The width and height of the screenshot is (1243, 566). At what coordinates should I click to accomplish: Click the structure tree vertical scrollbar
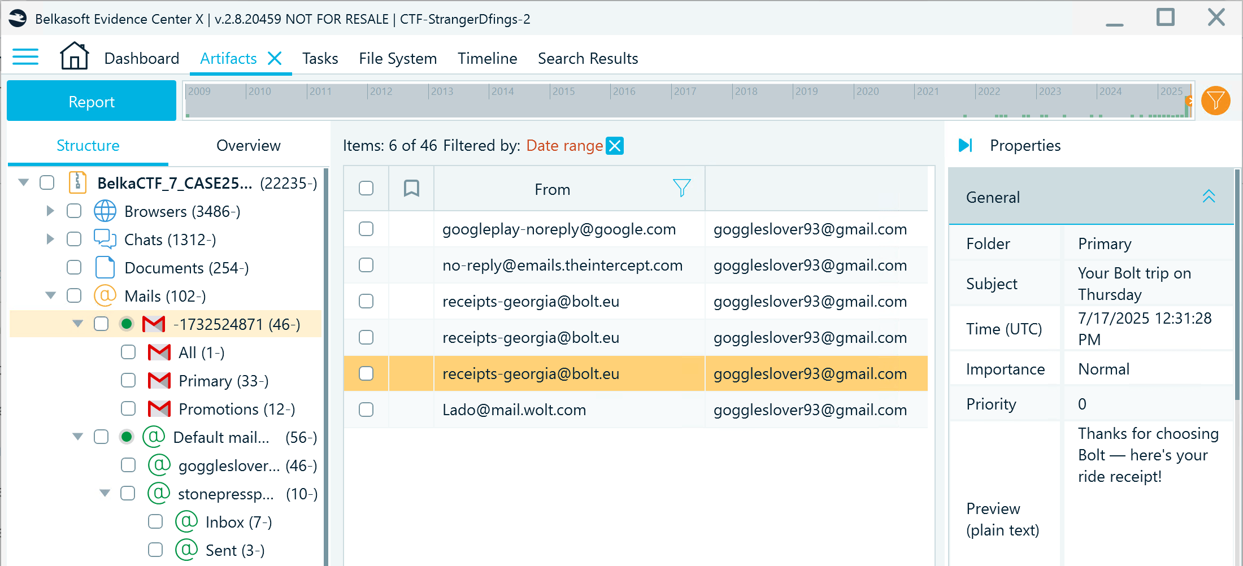[x=326, y=366]
